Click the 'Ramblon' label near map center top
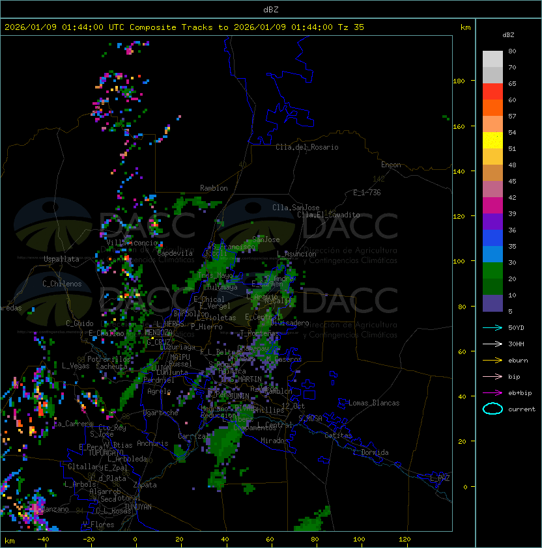Screen dimensions: 542x548 coord(214,188)
